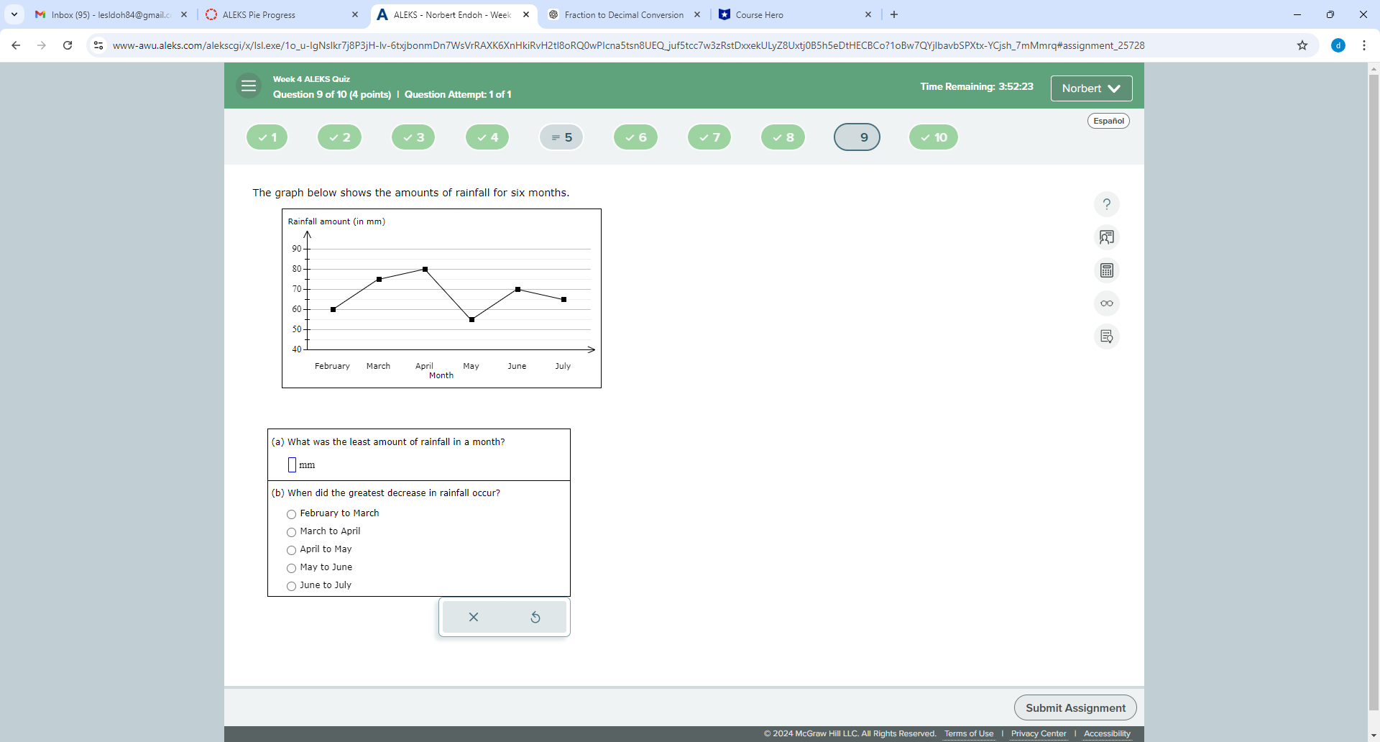This screenshot has height=742, width=1380.
Task: Click the undo reset arrow button
Action: tap(535, 617)
